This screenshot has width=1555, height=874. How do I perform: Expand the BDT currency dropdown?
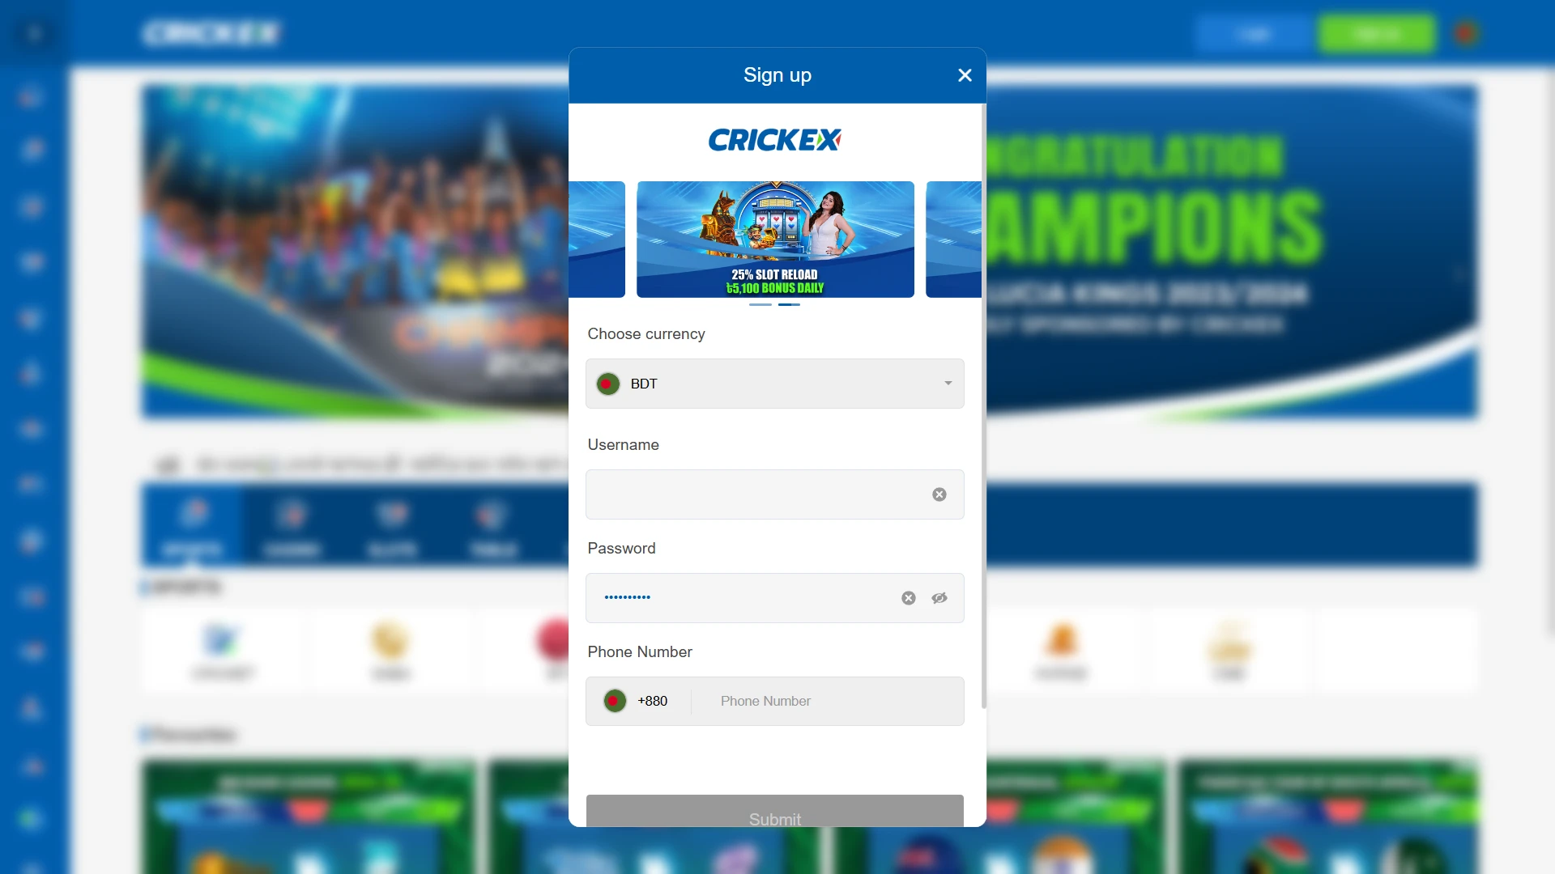pos(948,383)
